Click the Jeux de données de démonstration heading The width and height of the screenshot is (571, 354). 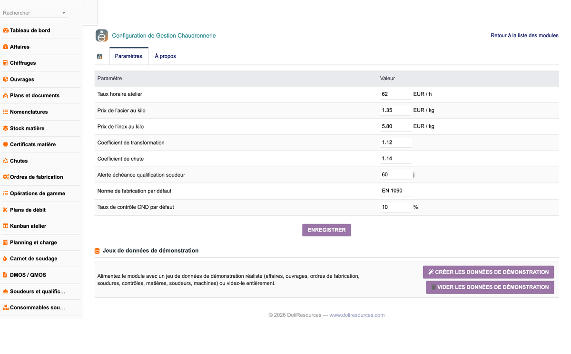point(150,251)
